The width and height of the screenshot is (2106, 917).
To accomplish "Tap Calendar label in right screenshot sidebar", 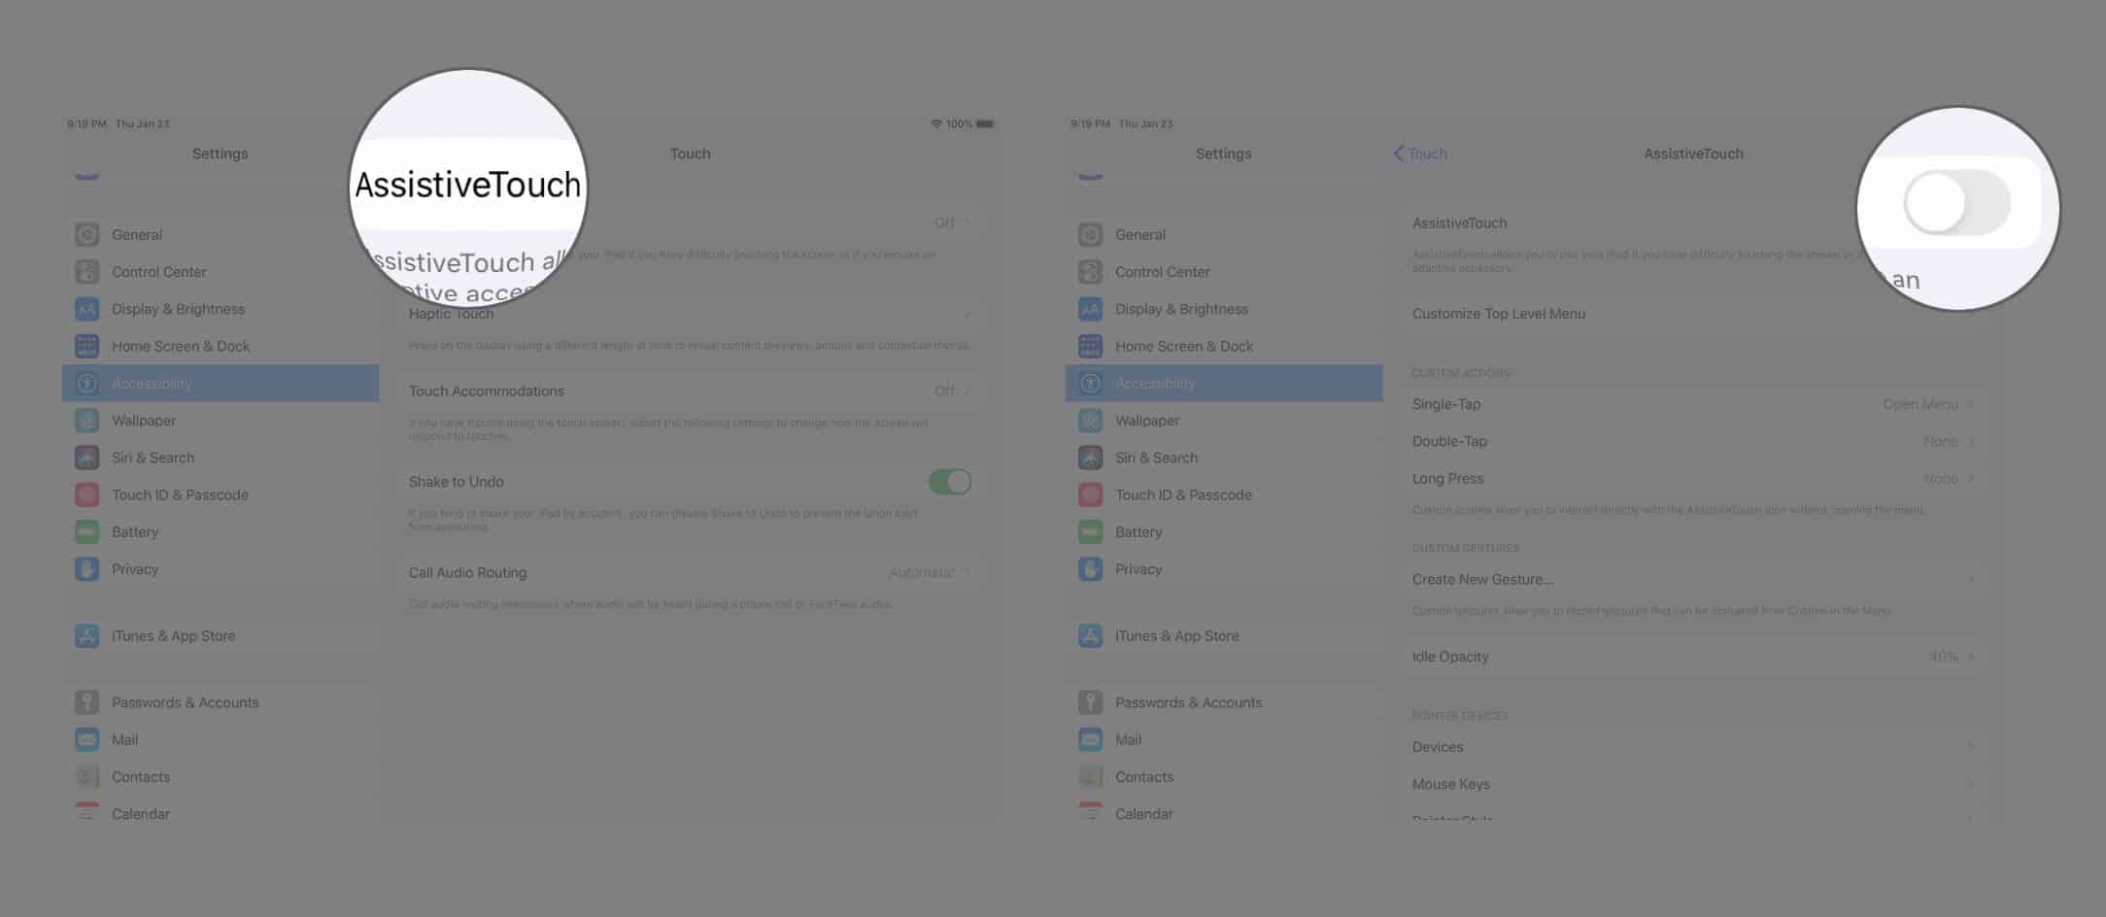I will [1144, 814].
